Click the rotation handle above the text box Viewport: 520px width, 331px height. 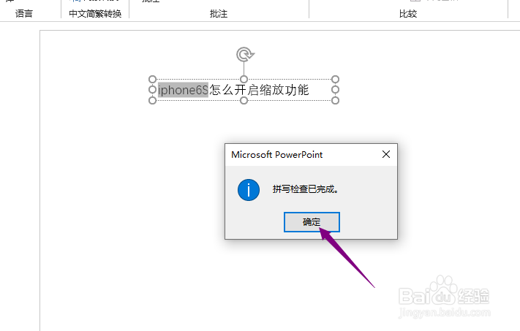pos(245,54)
